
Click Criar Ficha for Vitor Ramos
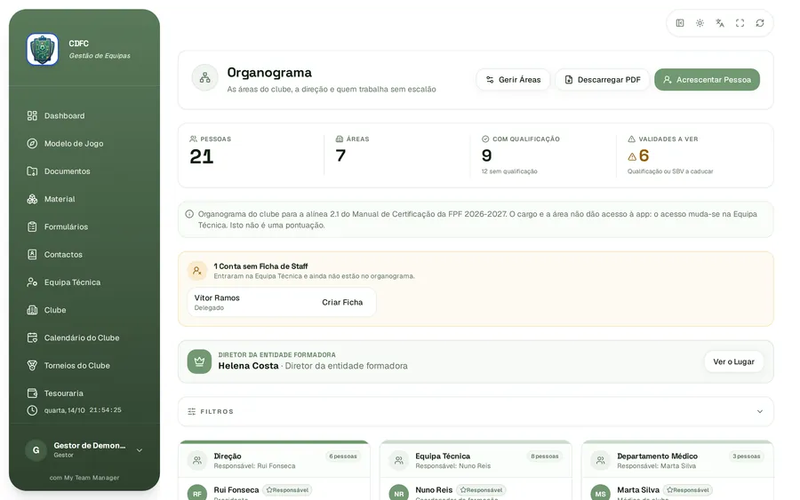342,302
